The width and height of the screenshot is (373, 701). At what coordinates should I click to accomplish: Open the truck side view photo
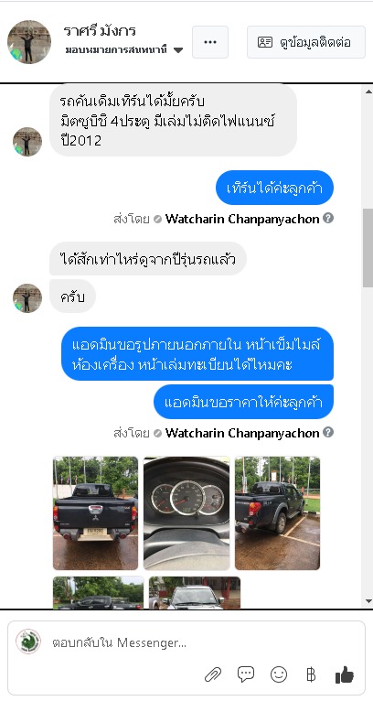pos(277,512)
